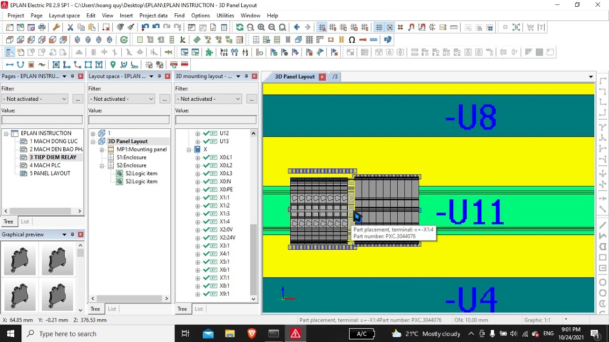Open the Insert menu
The width and height of the screenshot is (609, 342).
[126, 16]
